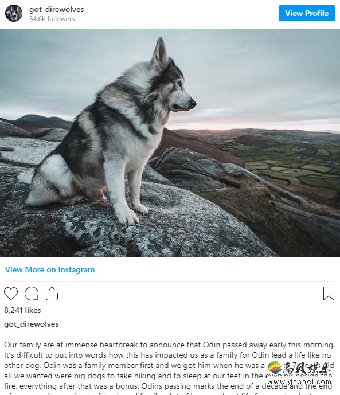The height and width of the screenshot is (395, 340).
Task: Open the dog photo on the rock
Action: 170,143
